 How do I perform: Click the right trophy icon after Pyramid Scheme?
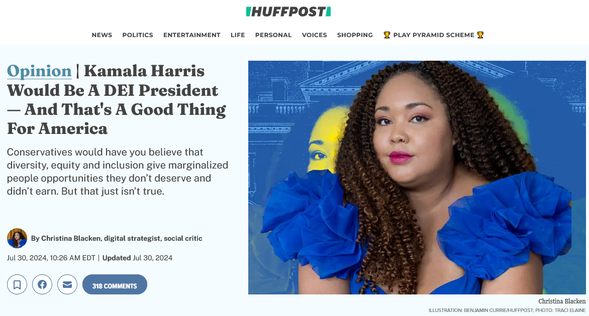480,35
